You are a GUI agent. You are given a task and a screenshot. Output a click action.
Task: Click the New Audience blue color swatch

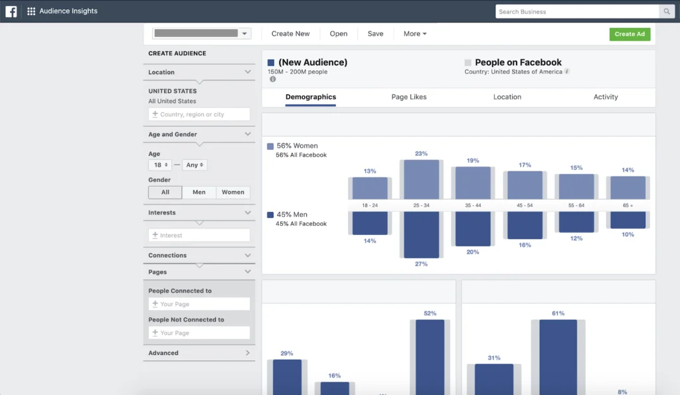[x=271, y=62]
